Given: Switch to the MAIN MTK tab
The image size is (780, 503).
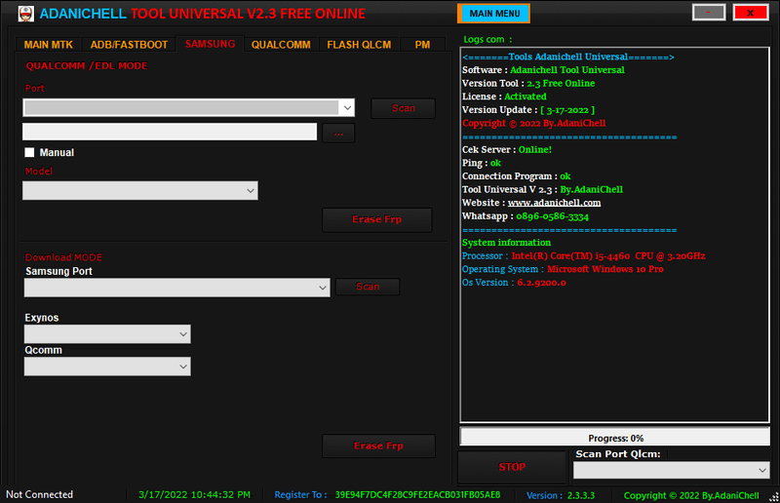Looking at the screenshot, I should coord(48,44).
